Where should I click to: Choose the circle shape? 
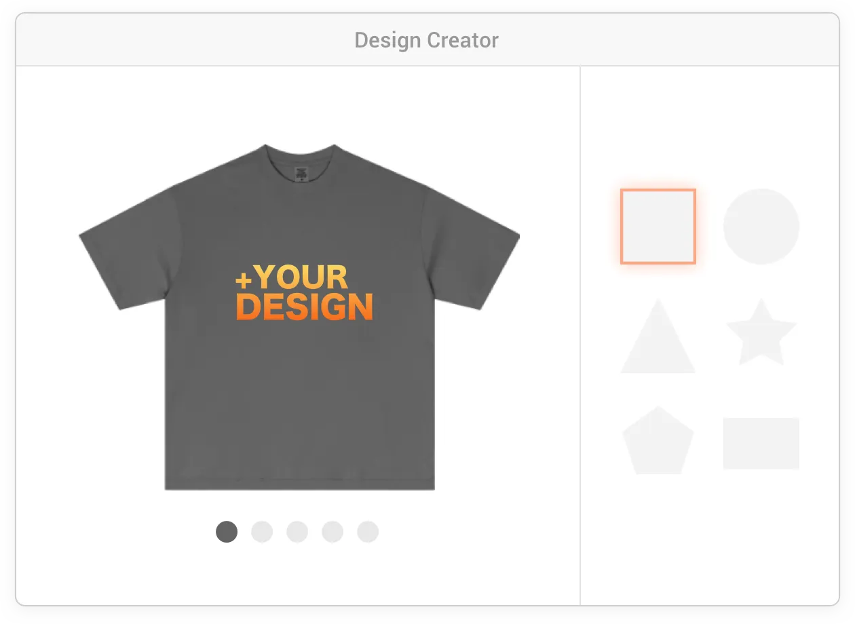(761, 227)
